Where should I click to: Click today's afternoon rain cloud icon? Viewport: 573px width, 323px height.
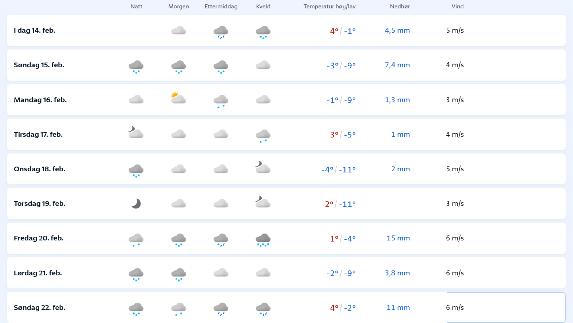click(221, 32)
